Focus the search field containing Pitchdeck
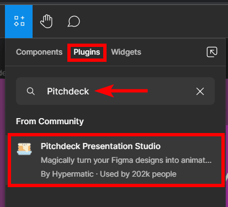Viewport: 228px width, 207px height. click(x=115, y=91)
